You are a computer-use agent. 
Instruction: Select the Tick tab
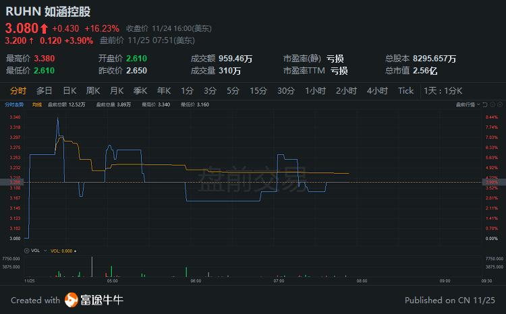[405, 90]
